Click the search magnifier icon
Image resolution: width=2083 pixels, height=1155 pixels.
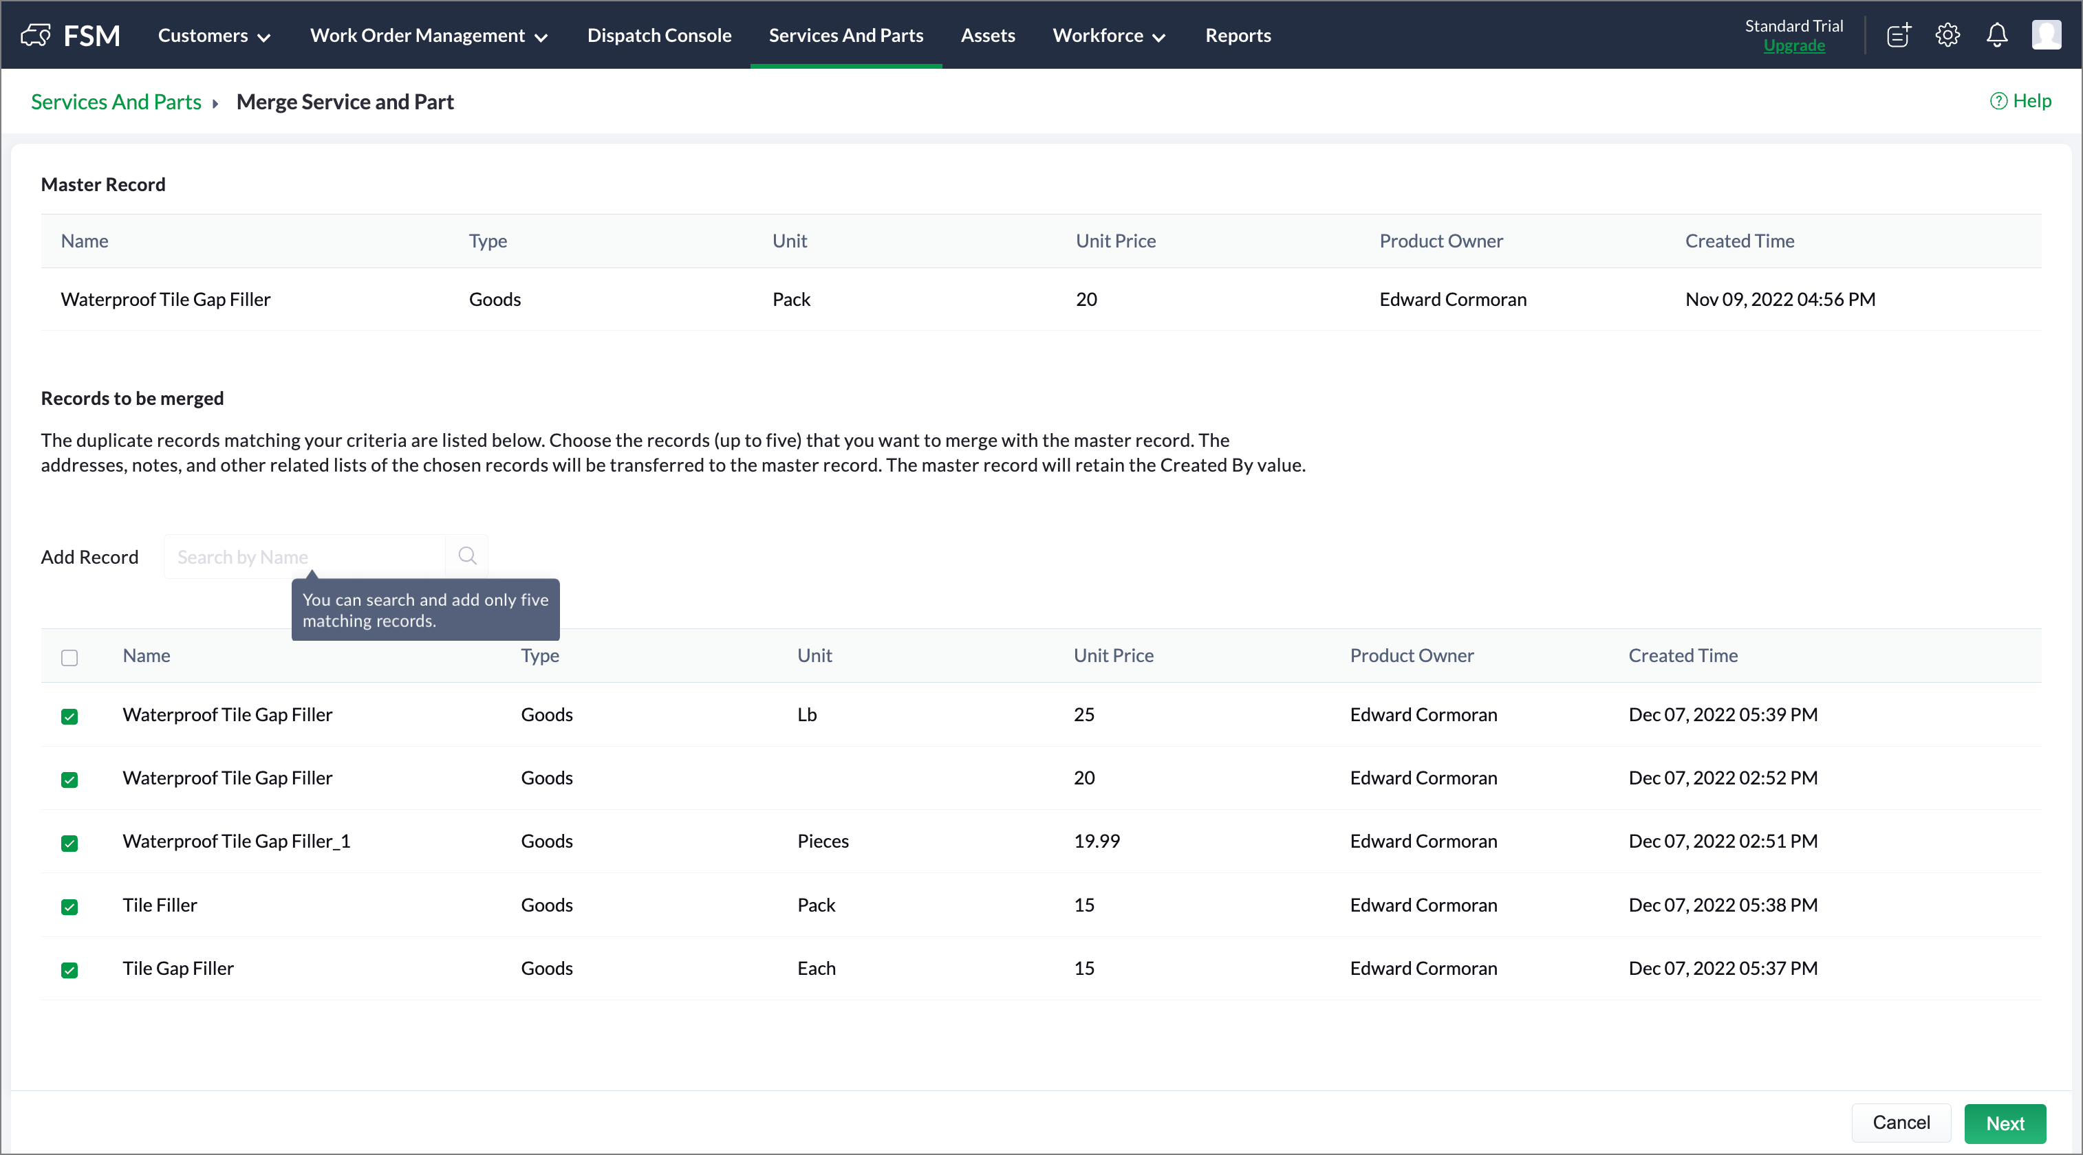pos(466,556)
